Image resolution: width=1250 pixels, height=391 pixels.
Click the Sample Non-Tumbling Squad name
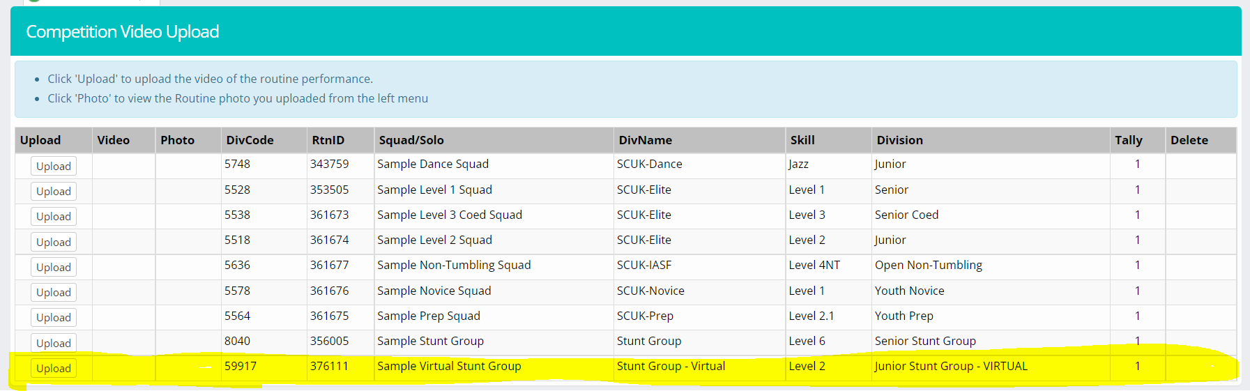coord(454,265)
